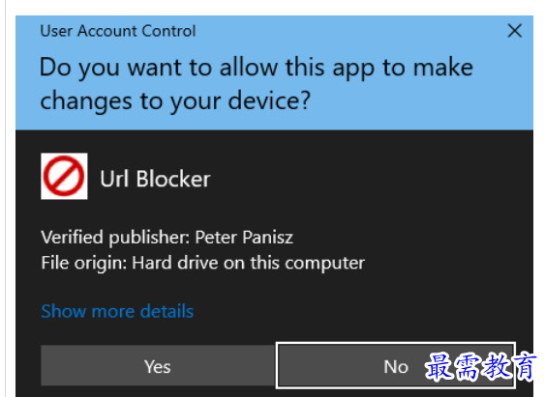The height and width of the screenshot is (397, 545).
Task: Choose No to deny the changes
Action: point(396,366)
